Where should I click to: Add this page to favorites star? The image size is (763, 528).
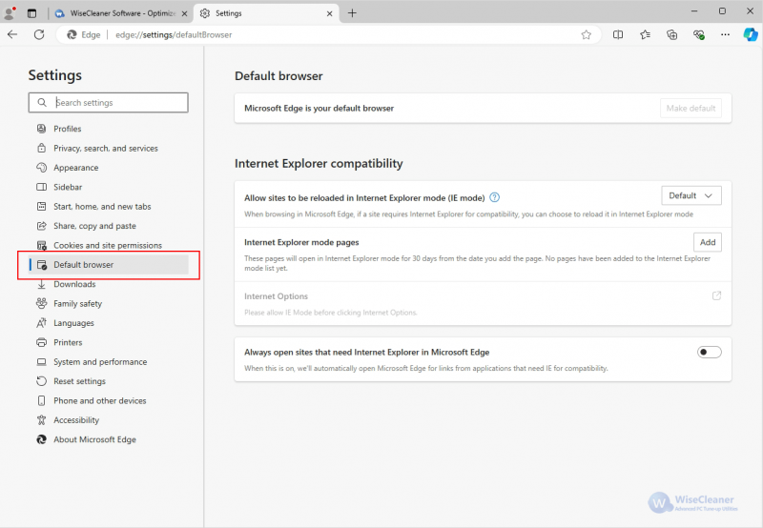[586, 34]
